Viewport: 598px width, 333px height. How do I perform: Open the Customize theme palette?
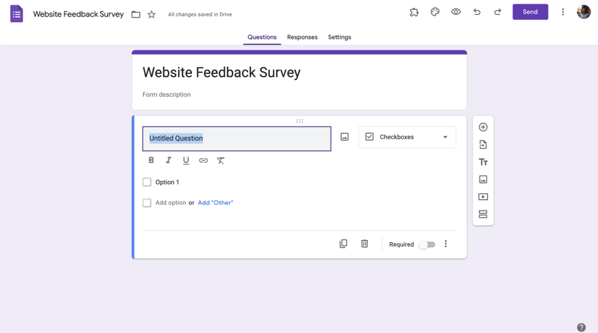435,12
